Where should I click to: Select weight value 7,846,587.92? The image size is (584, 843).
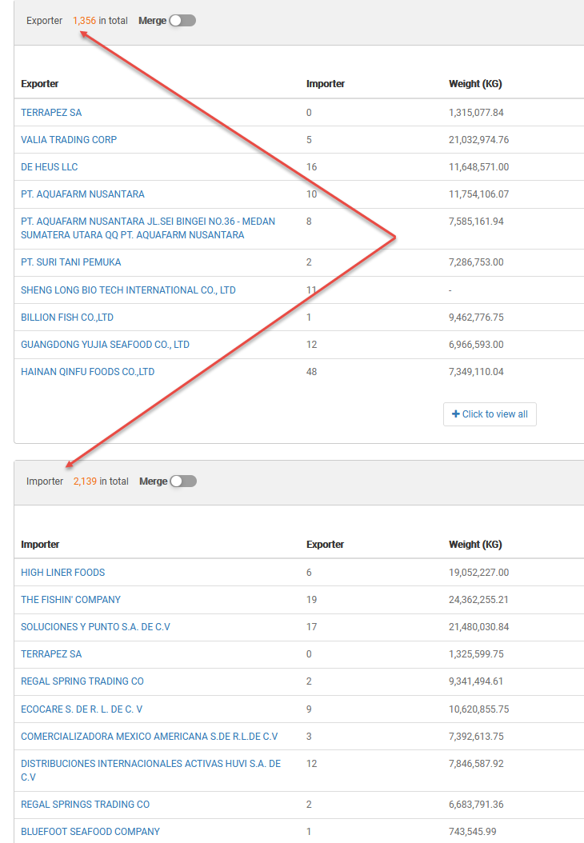pyautogui.click(x=477, y=764)
